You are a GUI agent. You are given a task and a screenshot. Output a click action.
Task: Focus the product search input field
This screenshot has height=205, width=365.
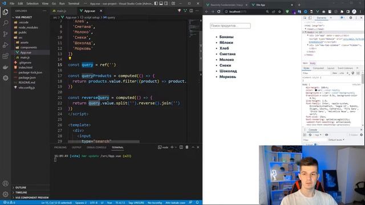(230, 26)
